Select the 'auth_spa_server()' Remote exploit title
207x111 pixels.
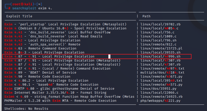pyautogui.click(x=42, y=44)
